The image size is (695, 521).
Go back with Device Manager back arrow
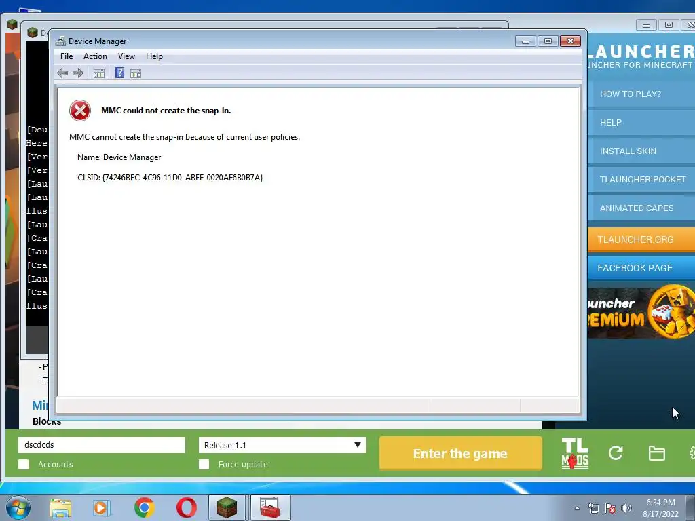pyautogui.click(x=62, y=73)
